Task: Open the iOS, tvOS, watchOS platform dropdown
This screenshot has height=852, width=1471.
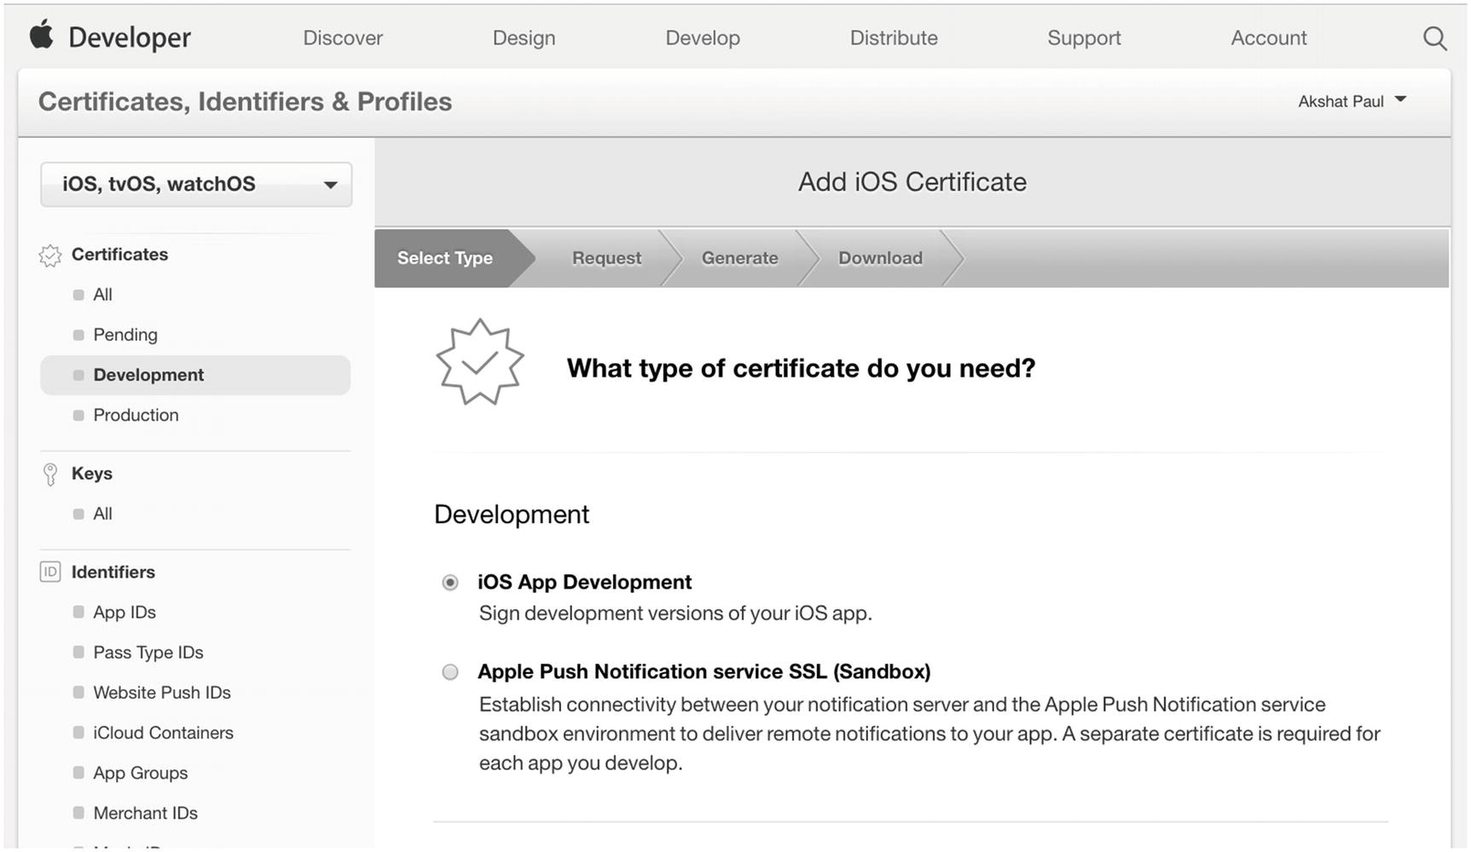Action: (x=196, y=185)
